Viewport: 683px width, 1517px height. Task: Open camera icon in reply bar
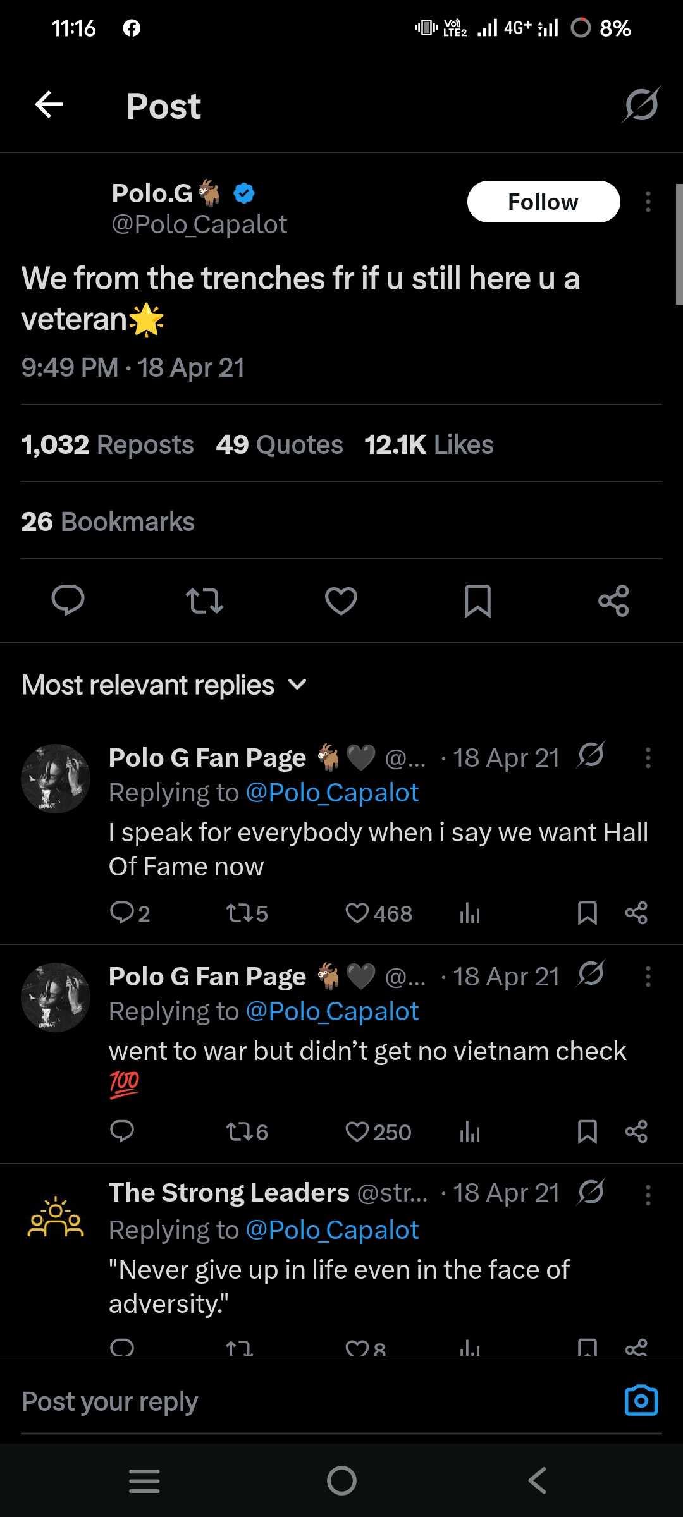tap(641, 1401)
